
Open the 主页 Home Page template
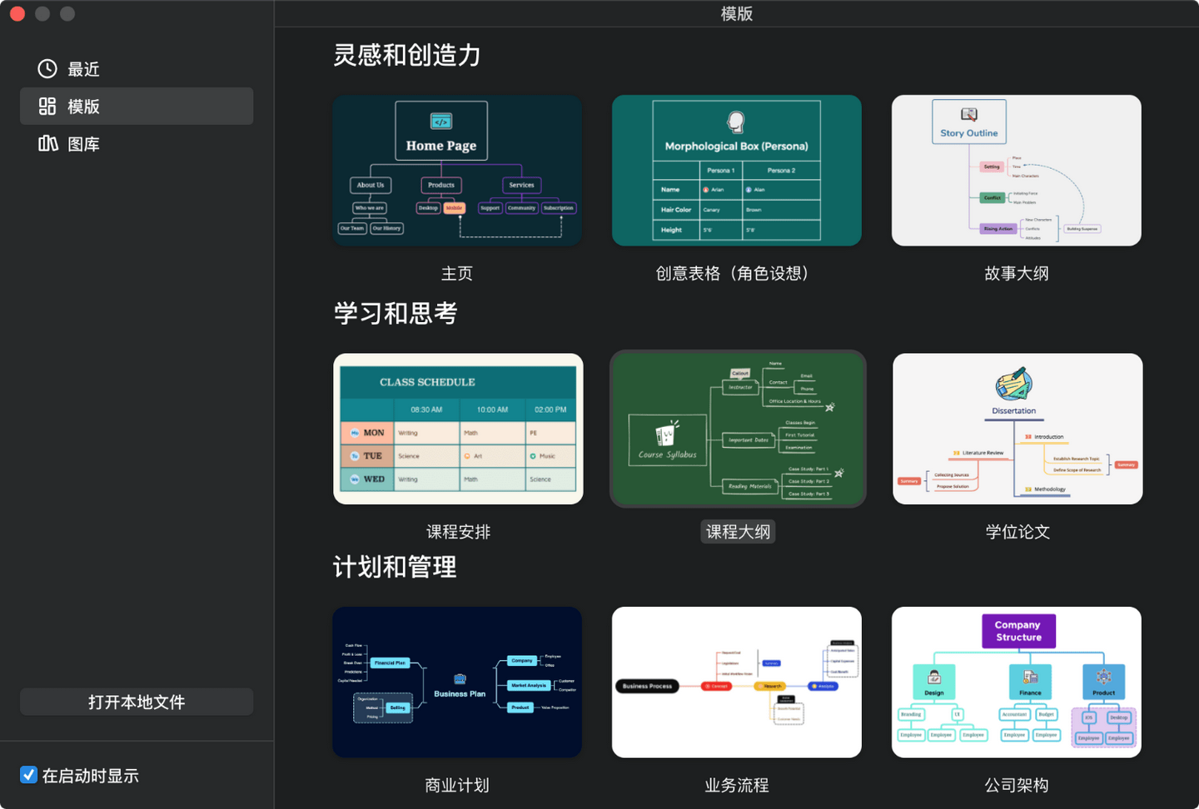pos(457,170)
